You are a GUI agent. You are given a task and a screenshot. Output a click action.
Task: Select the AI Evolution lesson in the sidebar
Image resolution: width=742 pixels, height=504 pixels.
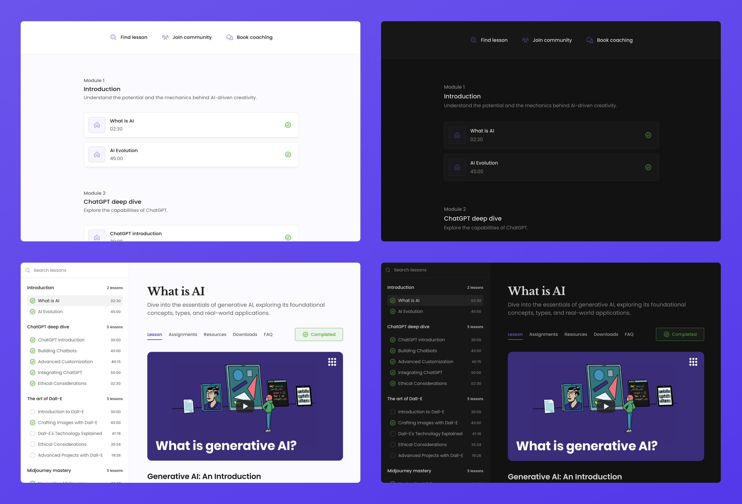(x=50, y=311)
